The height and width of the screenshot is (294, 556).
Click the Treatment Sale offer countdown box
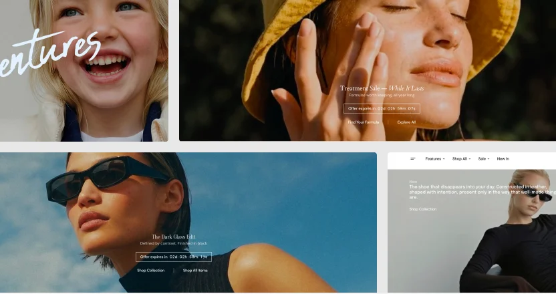pyautogui.click(x=382, y=108)
